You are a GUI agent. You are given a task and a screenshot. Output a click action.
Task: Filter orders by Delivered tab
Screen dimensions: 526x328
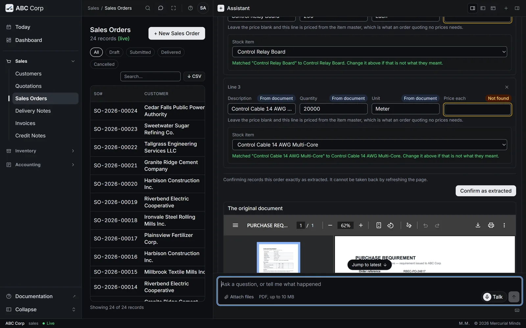click(x=171, y=52)
